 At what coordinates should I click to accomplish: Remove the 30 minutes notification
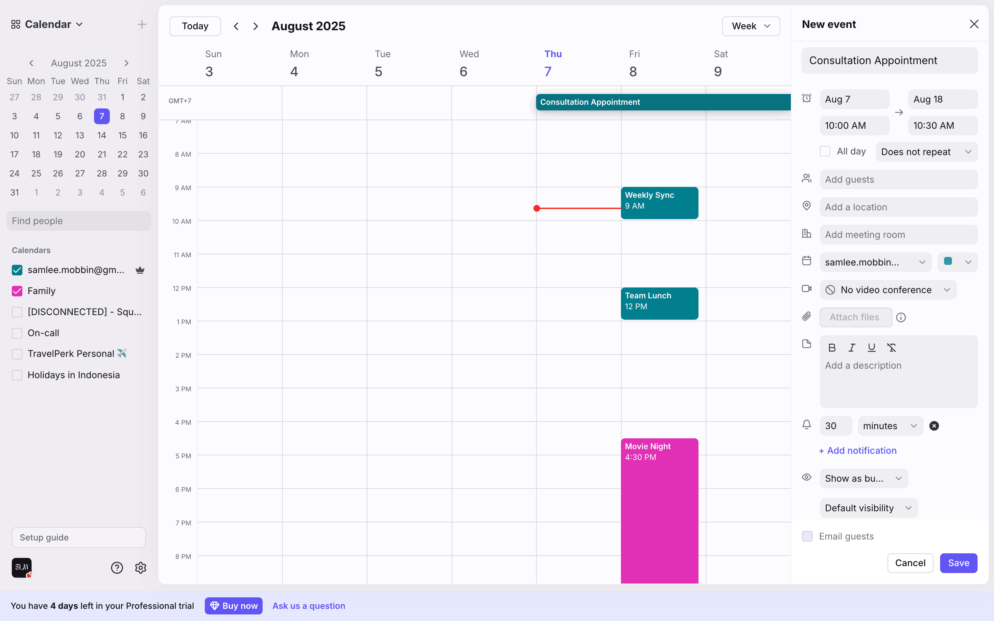tap(934, 426)
